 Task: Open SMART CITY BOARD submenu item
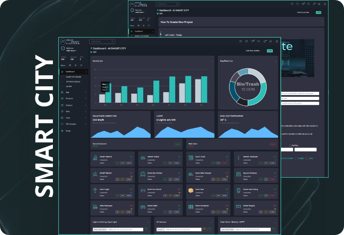click(75, 77)
